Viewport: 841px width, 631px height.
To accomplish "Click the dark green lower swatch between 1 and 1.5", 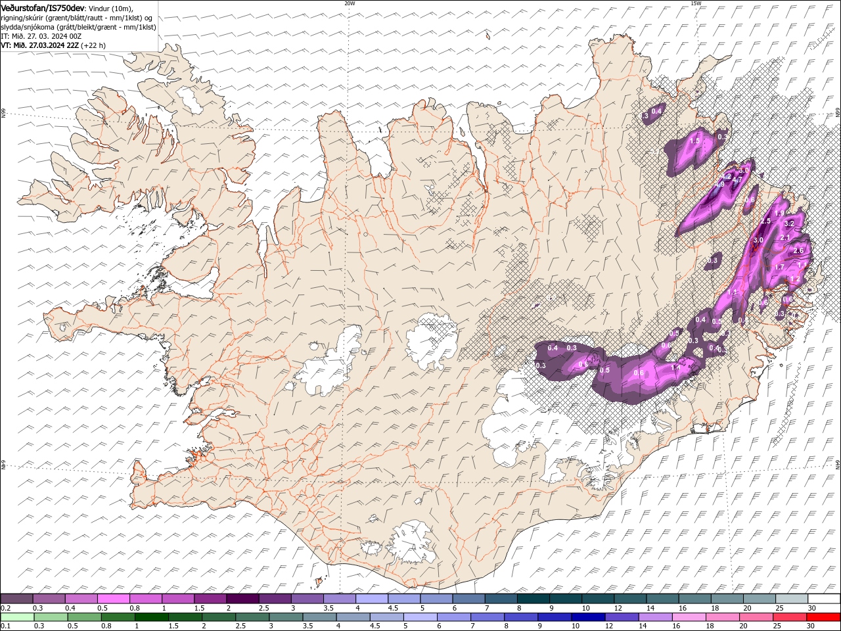I will (152, 617).
